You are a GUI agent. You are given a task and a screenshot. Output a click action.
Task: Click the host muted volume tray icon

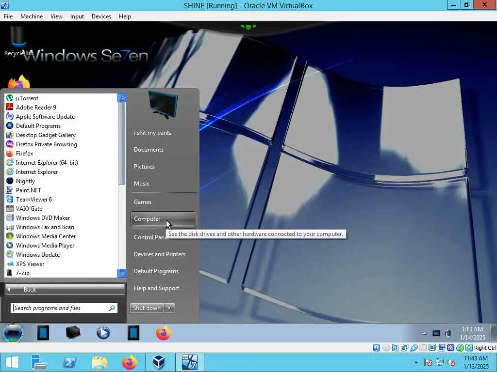(x=451, y=362)
